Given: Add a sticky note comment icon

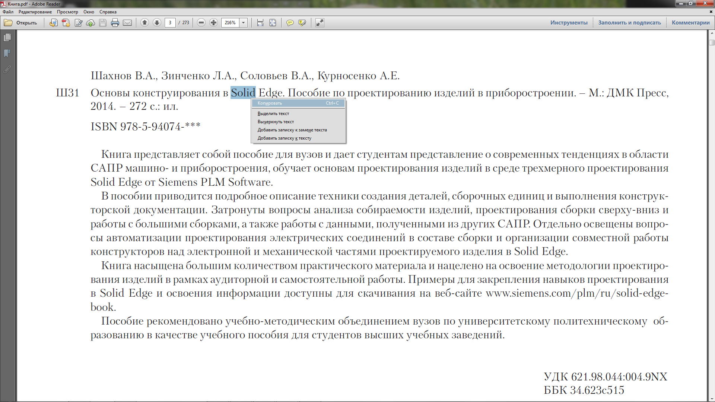Looking at the screenshot, I should point(290,23).
